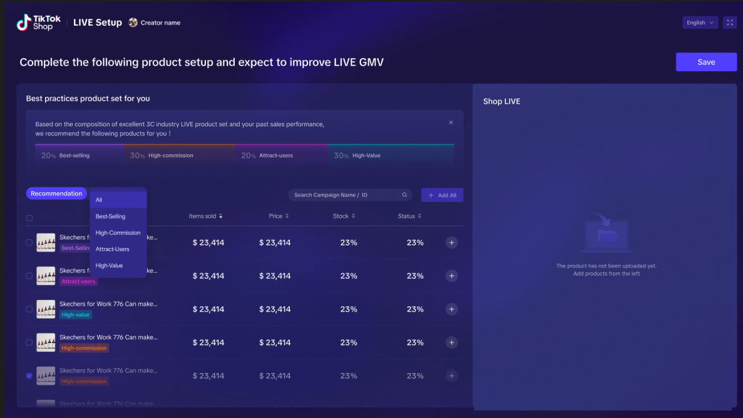Toggle the fullscreen icon in header
Viewport: 743px width, 418px height.
[x=730, y=22]
